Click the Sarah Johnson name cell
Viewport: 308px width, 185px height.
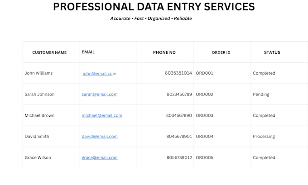tap(51, 95)
